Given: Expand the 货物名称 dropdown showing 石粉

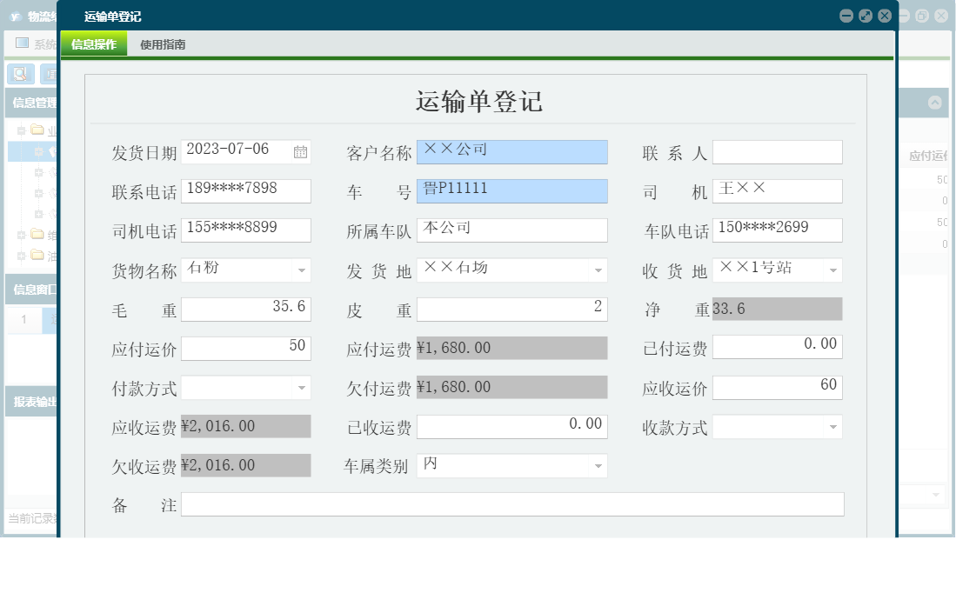Looking at the screenshot, I should coord(300,270).
